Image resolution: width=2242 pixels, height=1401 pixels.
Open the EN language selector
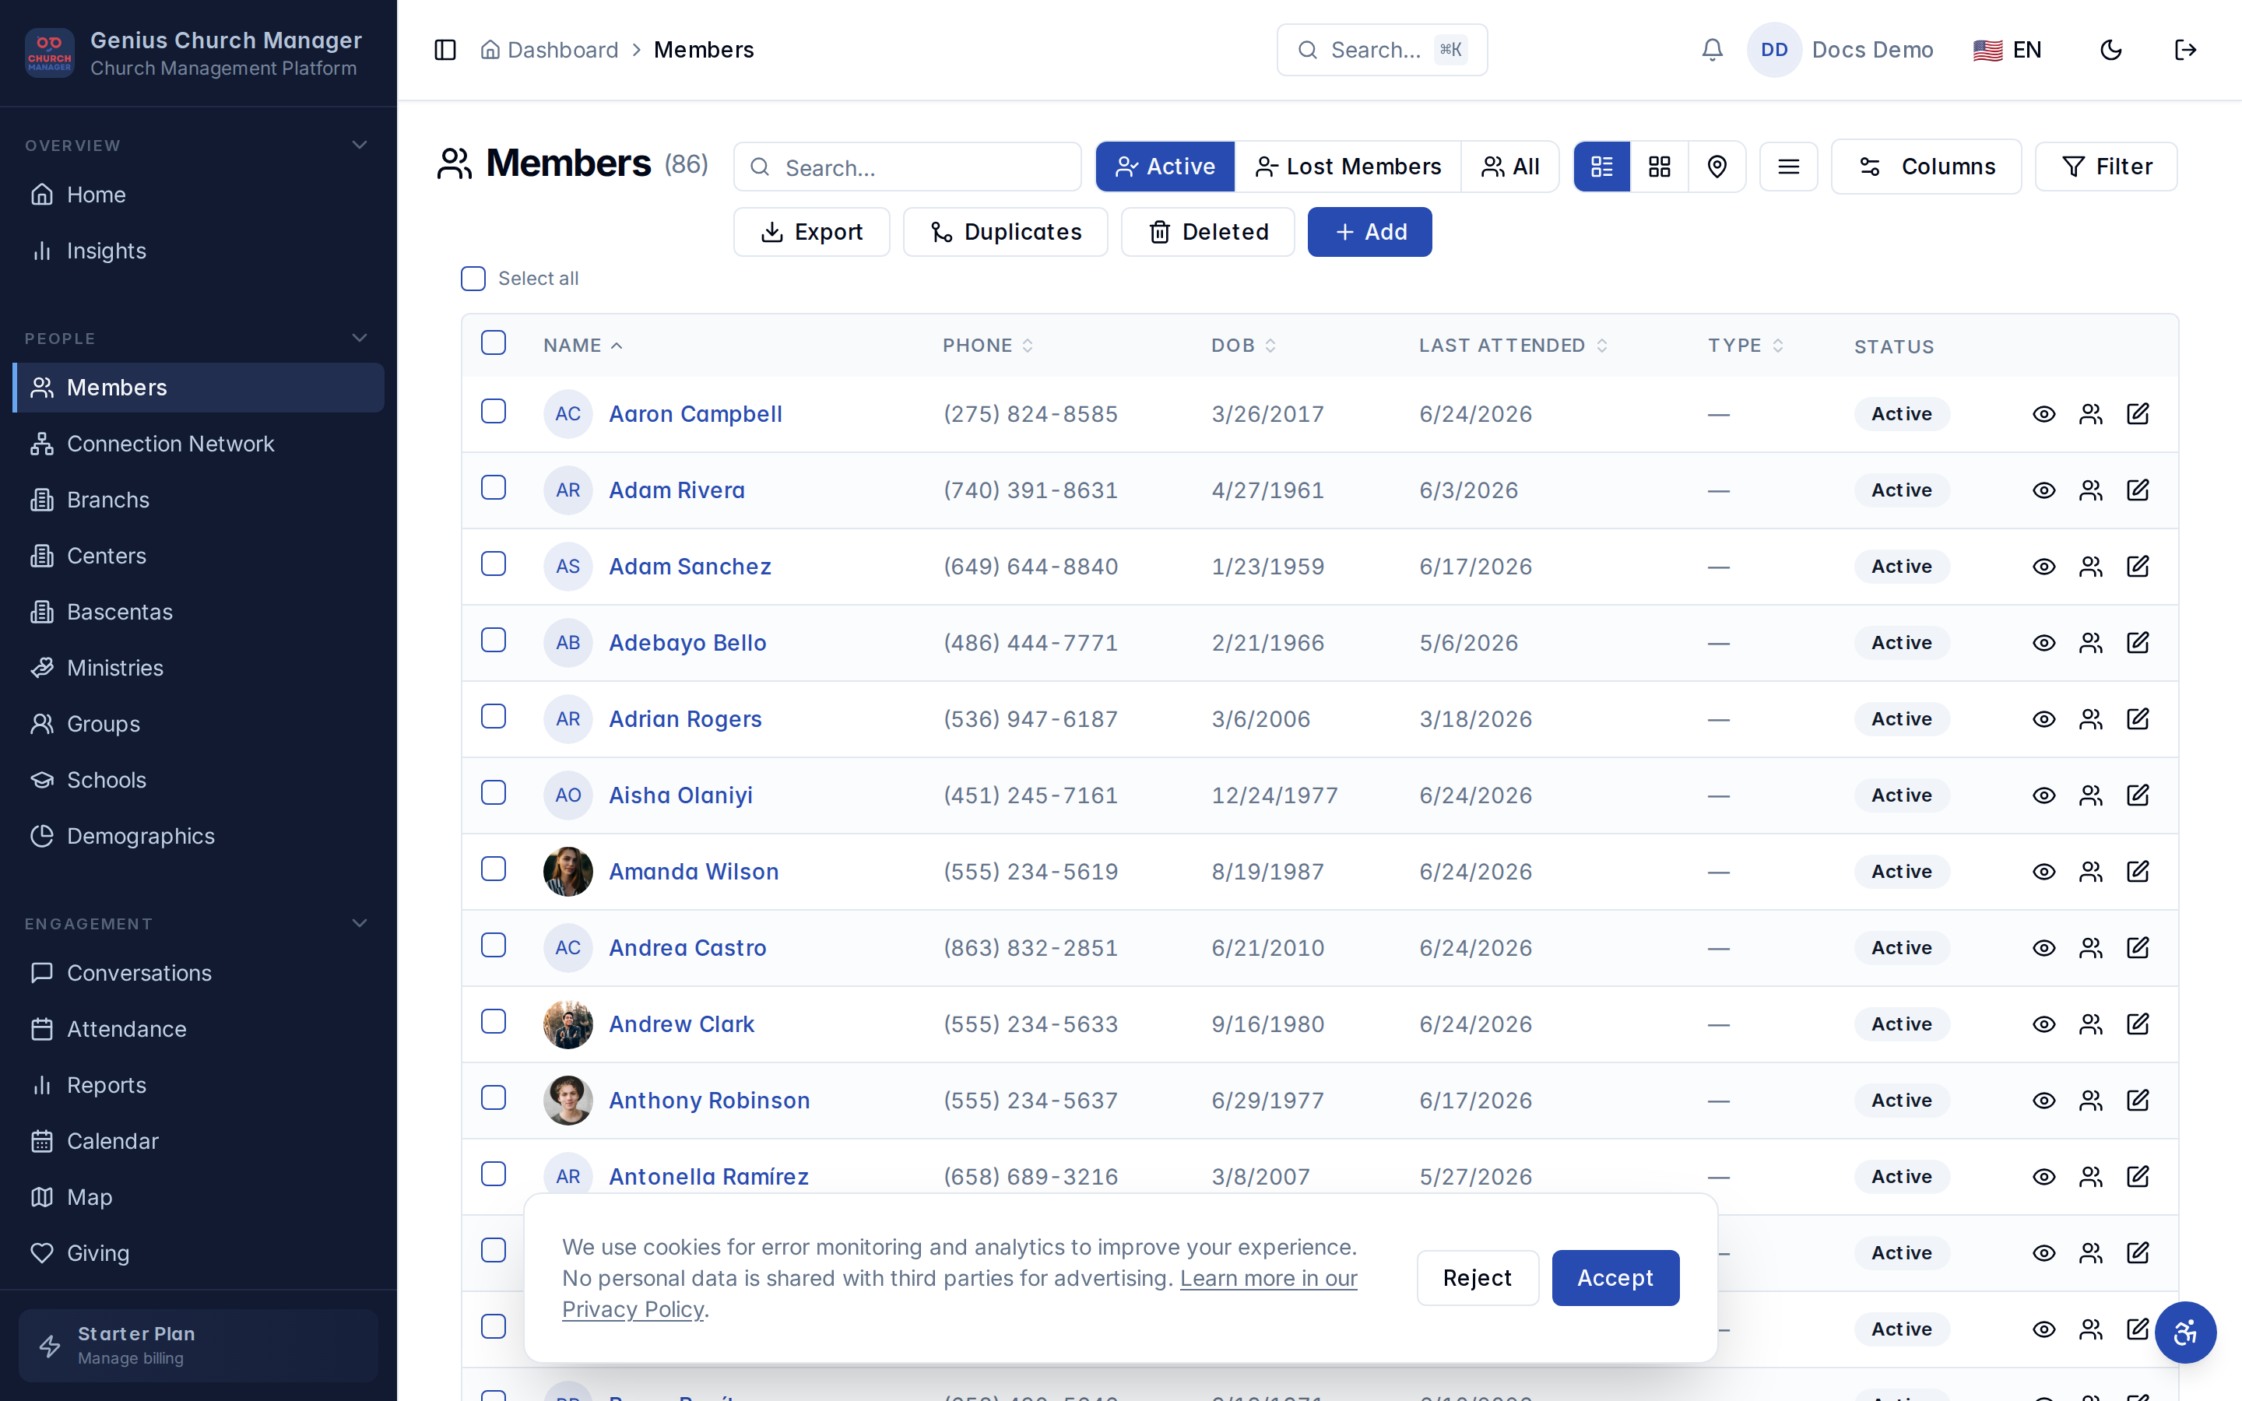click(x=2007, y=50)
